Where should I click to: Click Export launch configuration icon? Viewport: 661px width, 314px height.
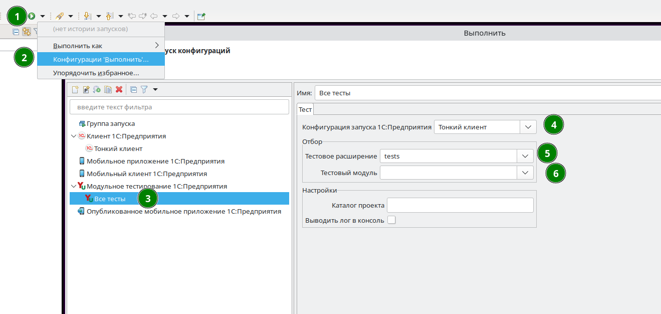coord(97,90)
